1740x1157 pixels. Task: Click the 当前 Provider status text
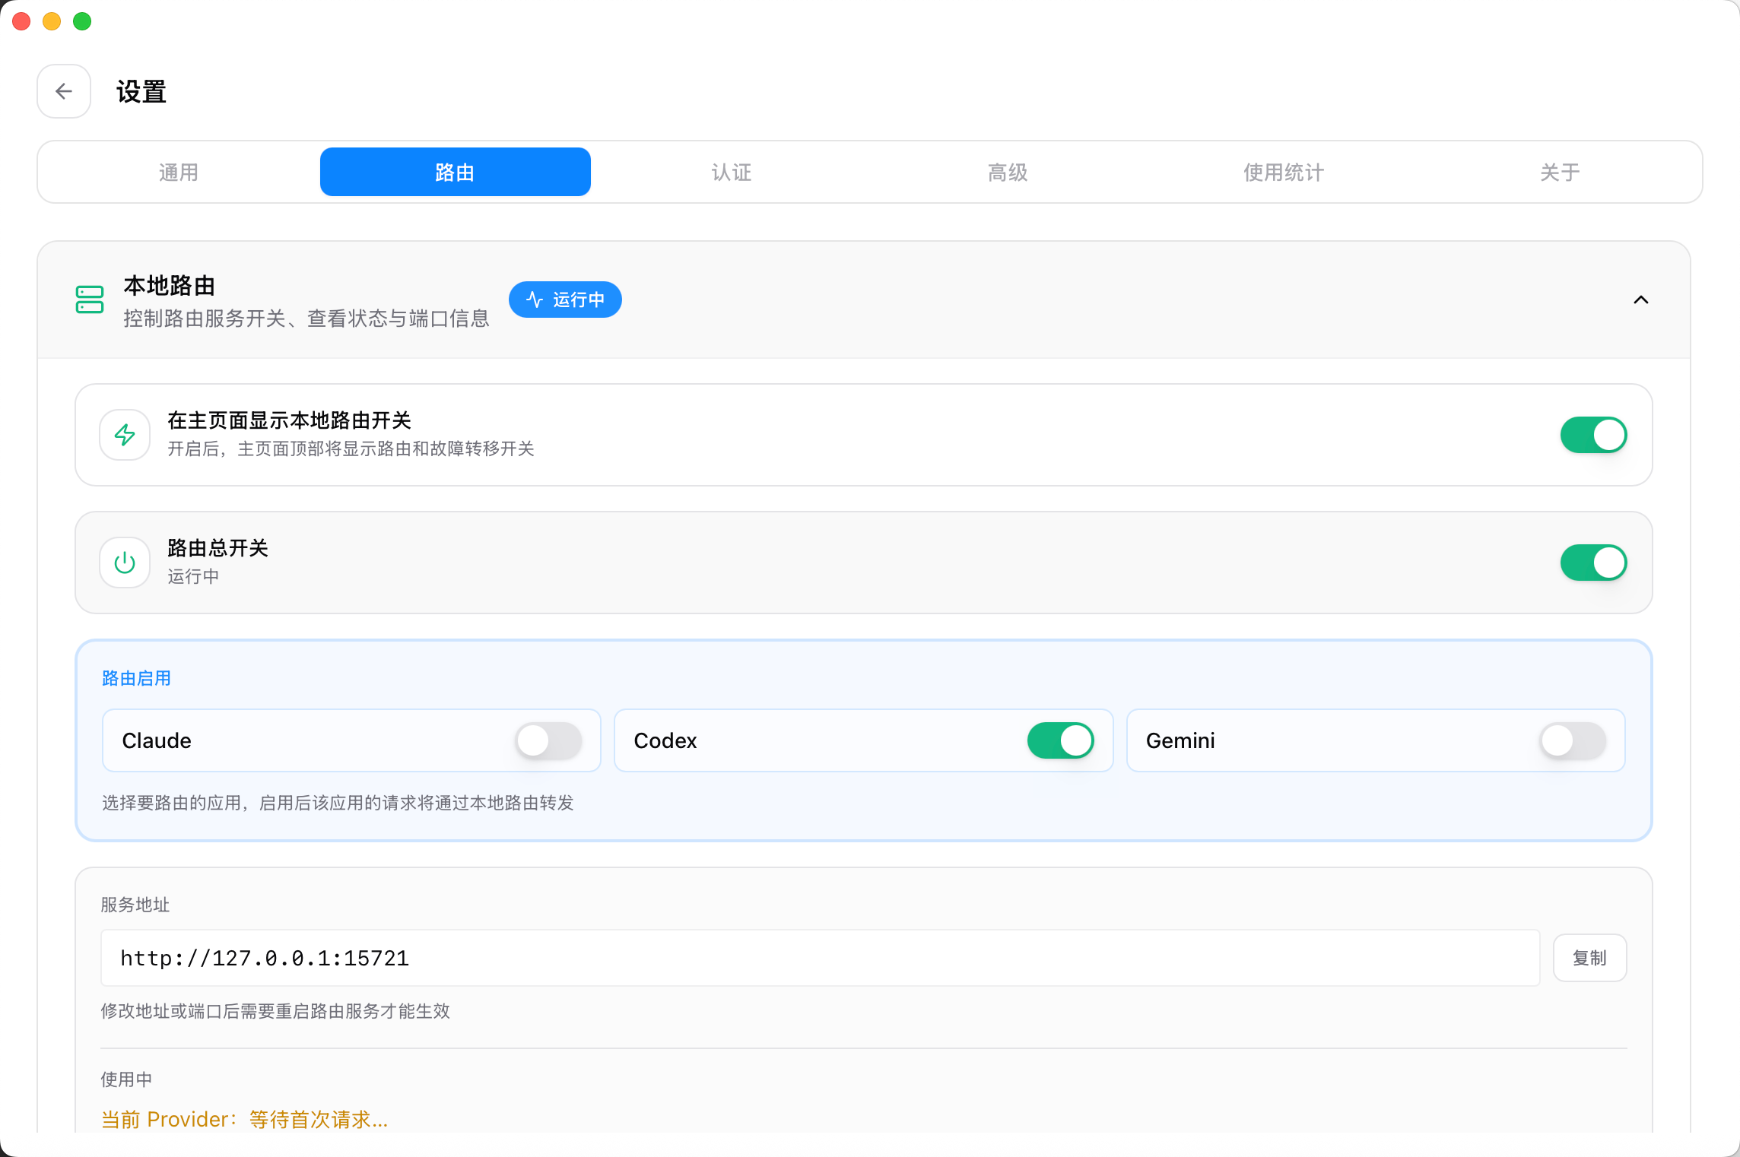click(245, 1119)
